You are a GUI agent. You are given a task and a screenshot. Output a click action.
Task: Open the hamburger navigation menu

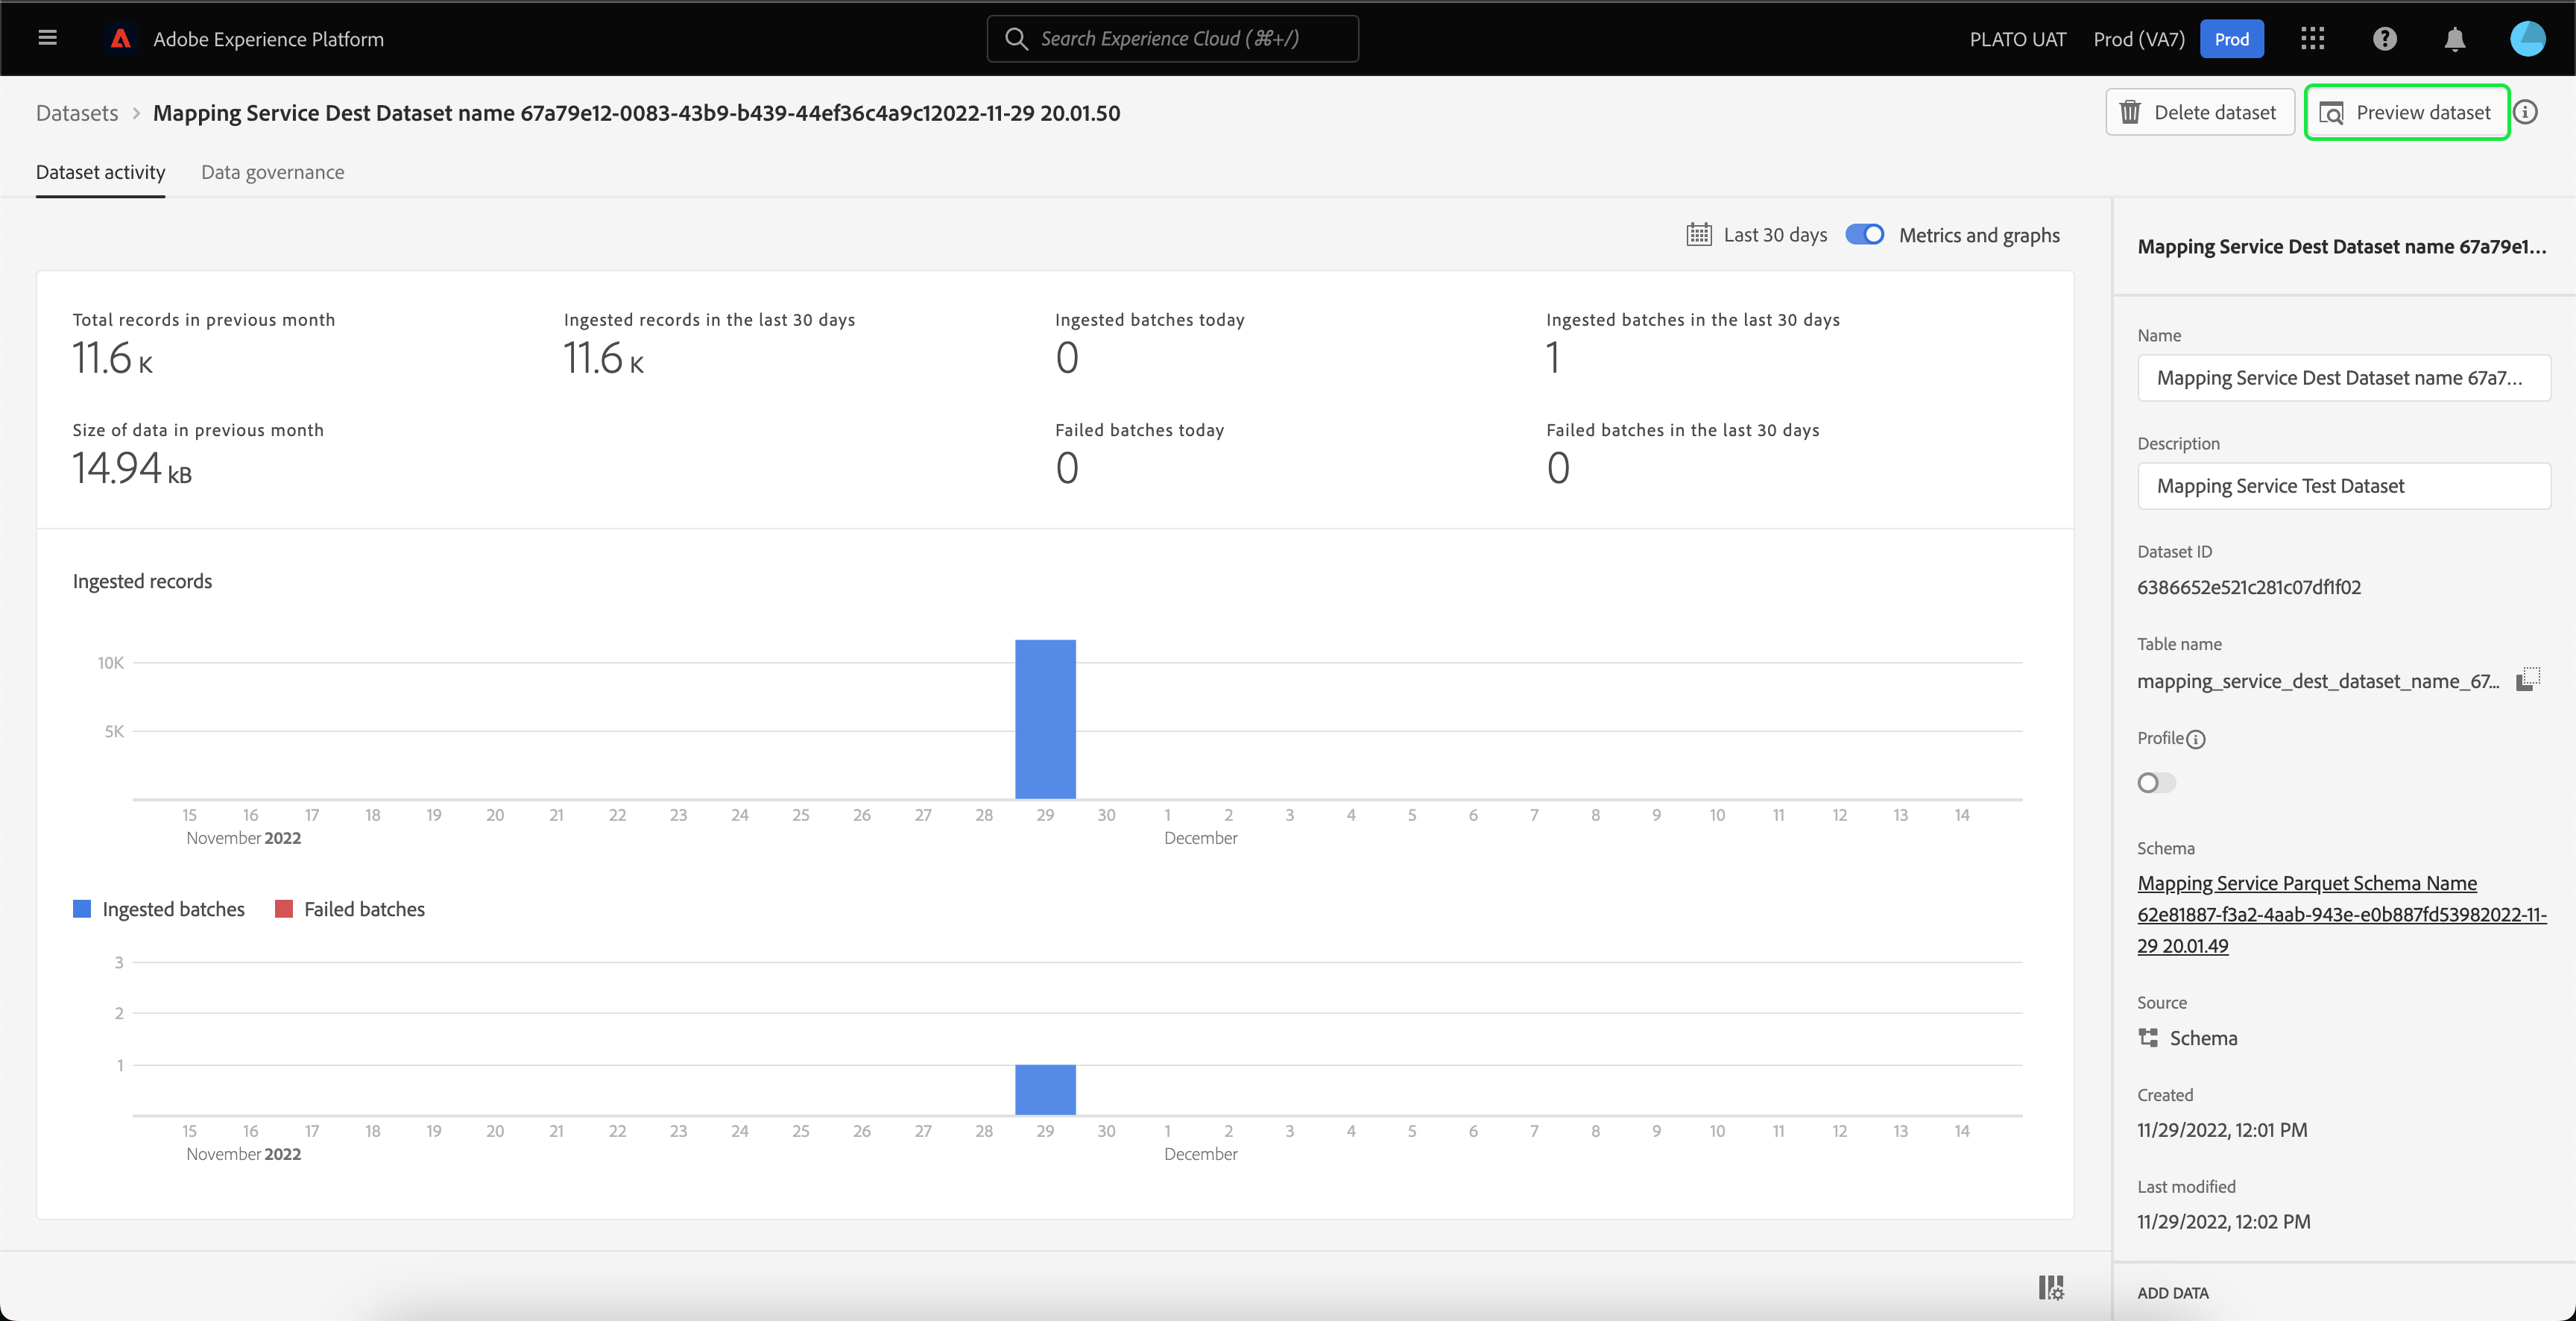(47, 38)
